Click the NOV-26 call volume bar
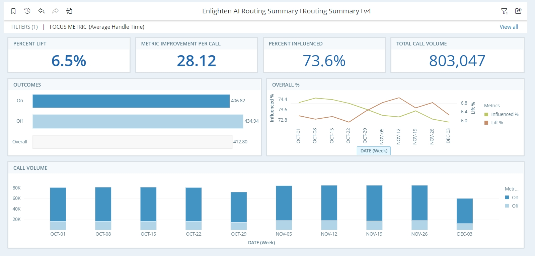The image size is (535, 256). pyautogui.click(x=419, y=208)
